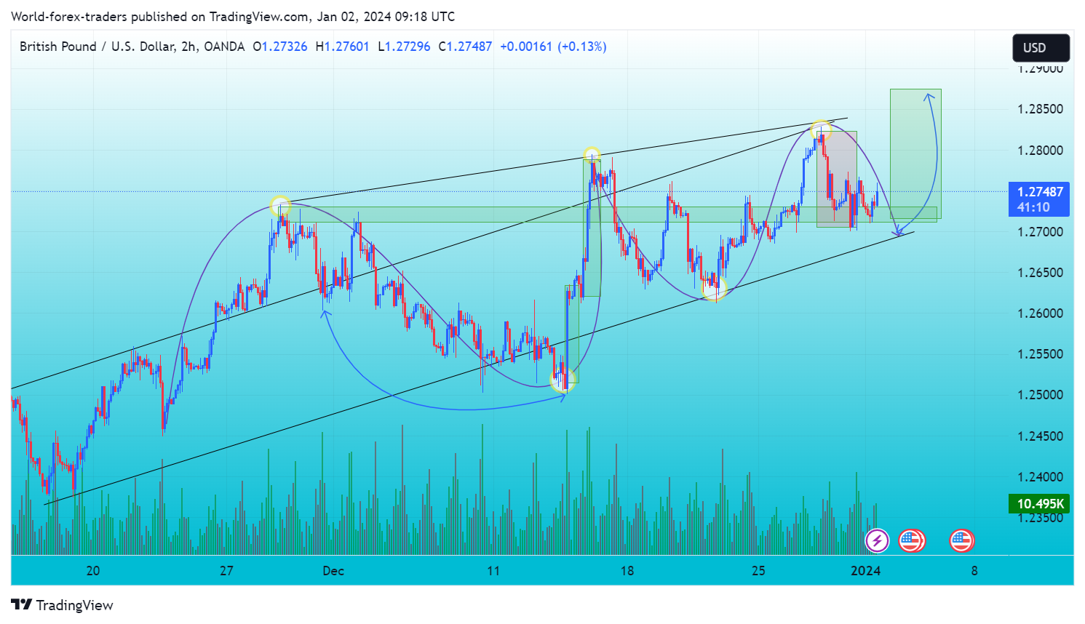Click the USD currency button
The height and width of the screenshot is (624, 1085).
[x=1041, y=48]
